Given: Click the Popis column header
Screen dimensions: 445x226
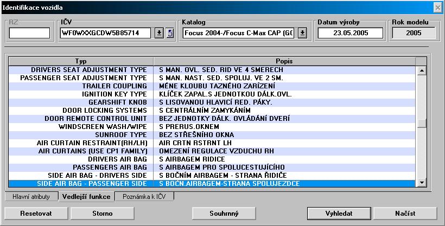Looking at the screenshot, I should pyautogui.click(x=284, y=61).
